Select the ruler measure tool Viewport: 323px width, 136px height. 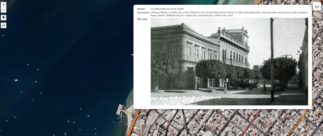pos(3,25)
